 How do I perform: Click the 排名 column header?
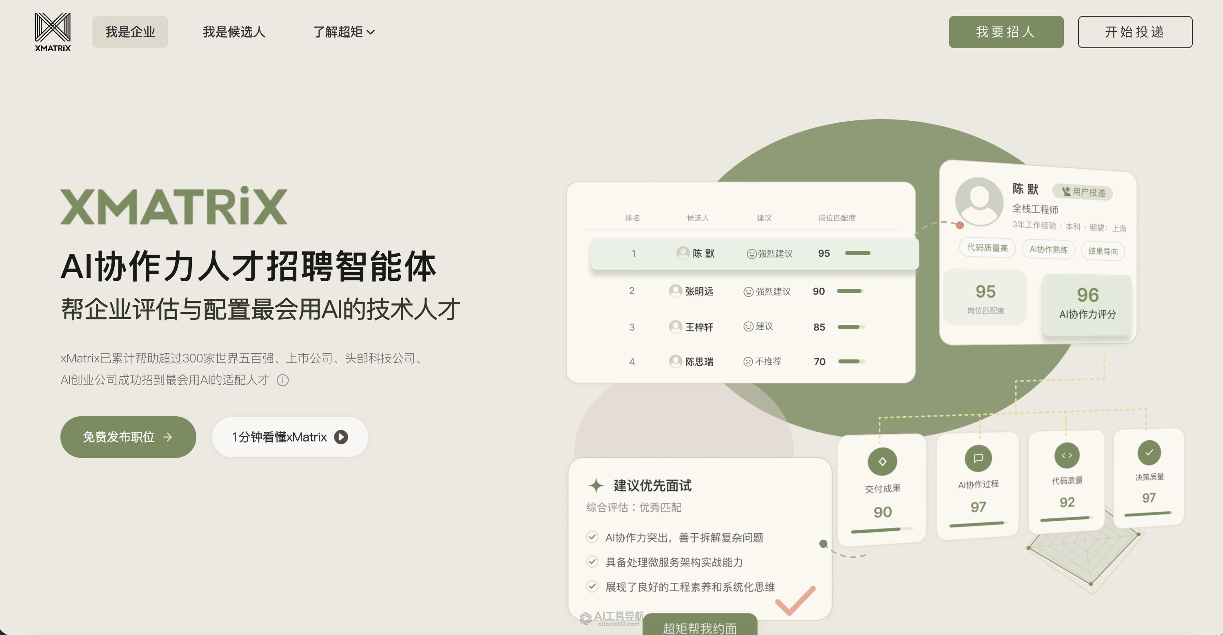(632, 218)
